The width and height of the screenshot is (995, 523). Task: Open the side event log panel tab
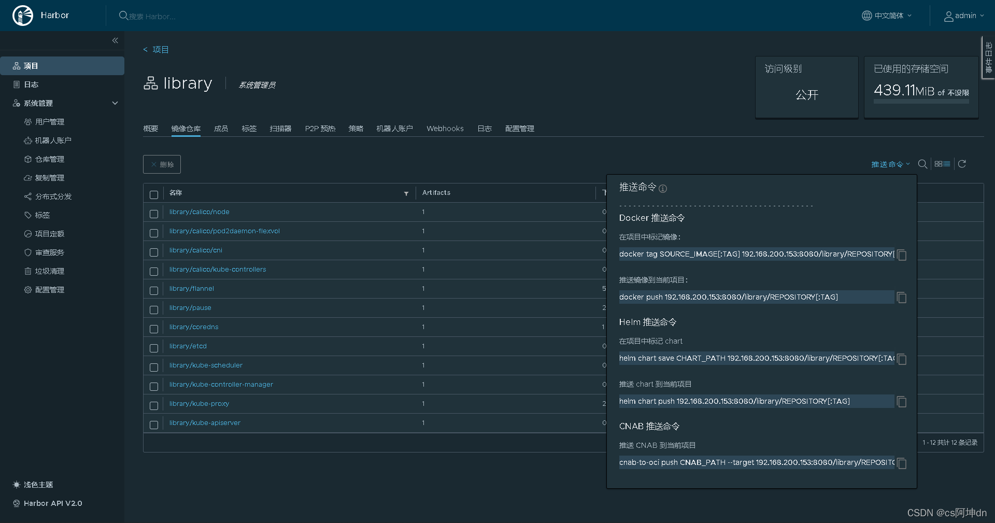coord(988,57)
